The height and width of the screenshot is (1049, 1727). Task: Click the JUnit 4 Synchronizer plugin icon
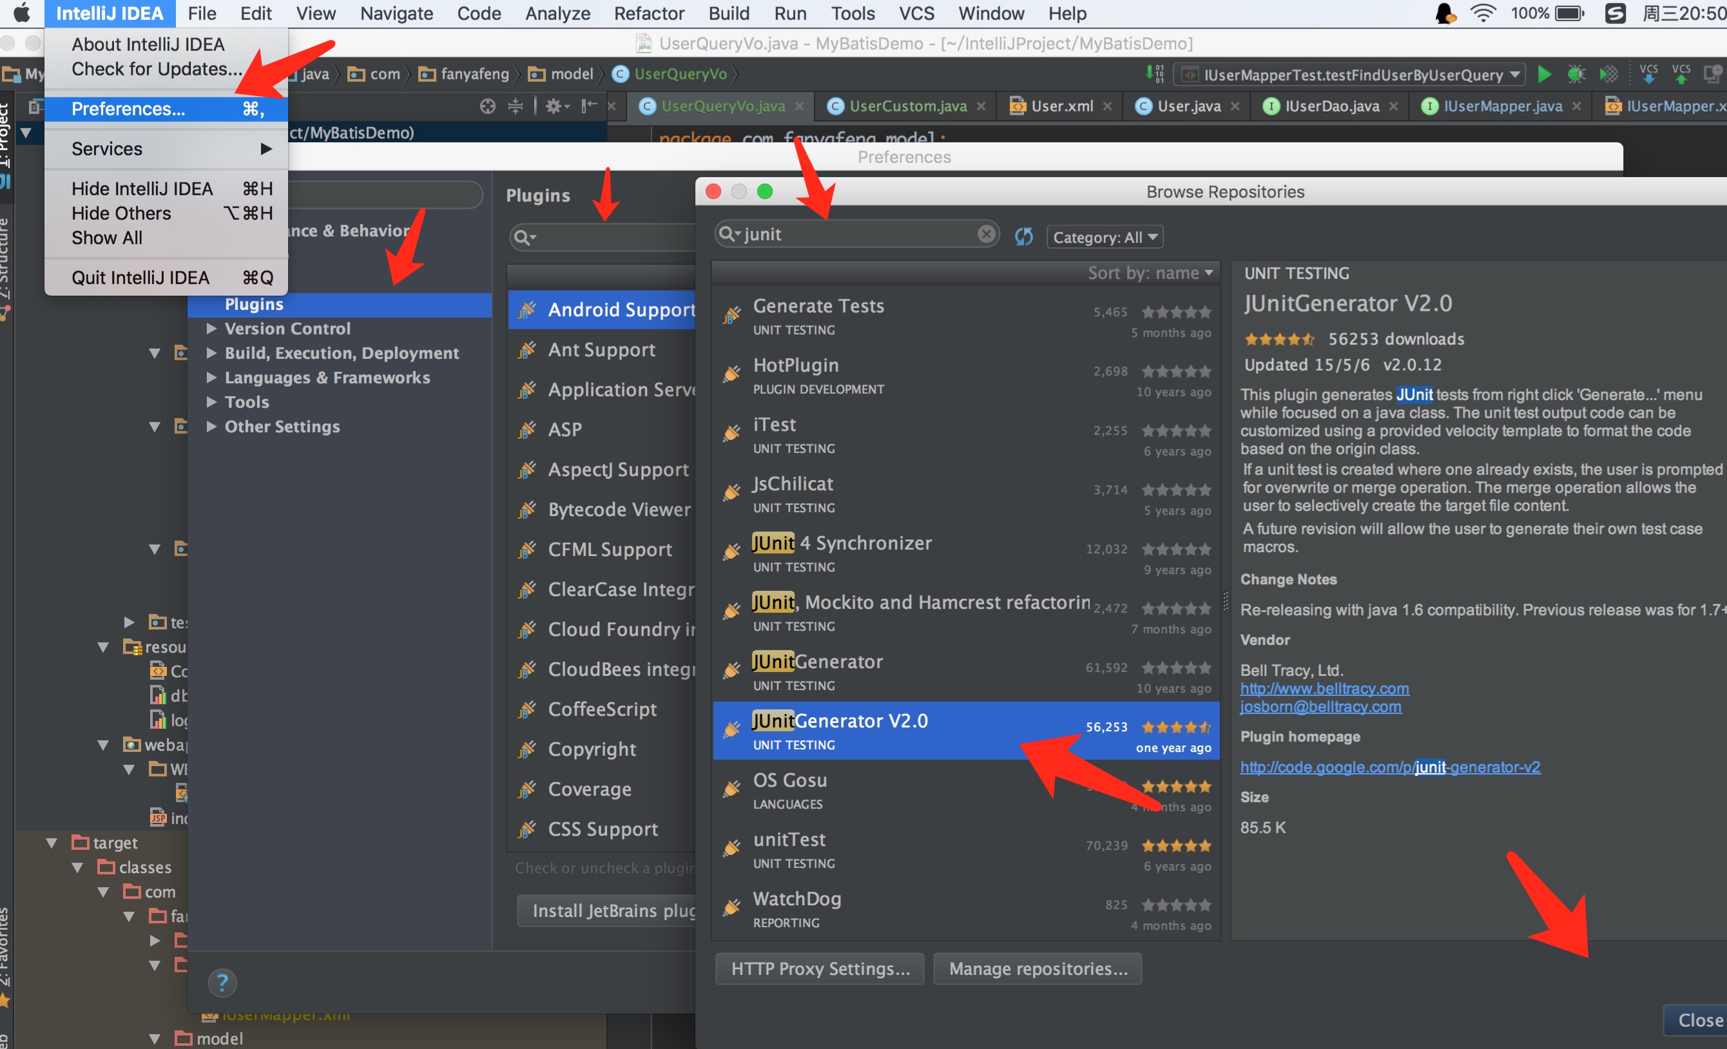click(x=730, y=553)
